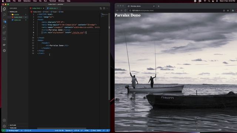Switch to the index.html editor tab
This screenshot has width=237, height=133.
36,8
